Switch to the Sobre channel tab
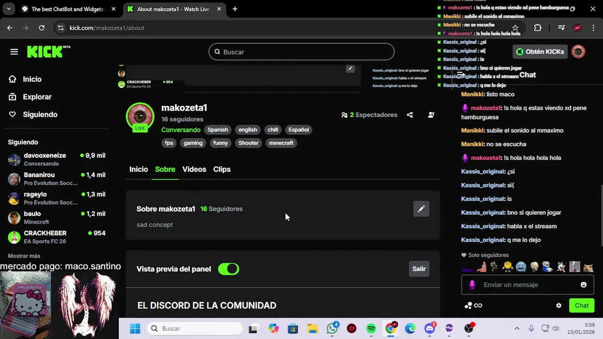 coord(165,169)
